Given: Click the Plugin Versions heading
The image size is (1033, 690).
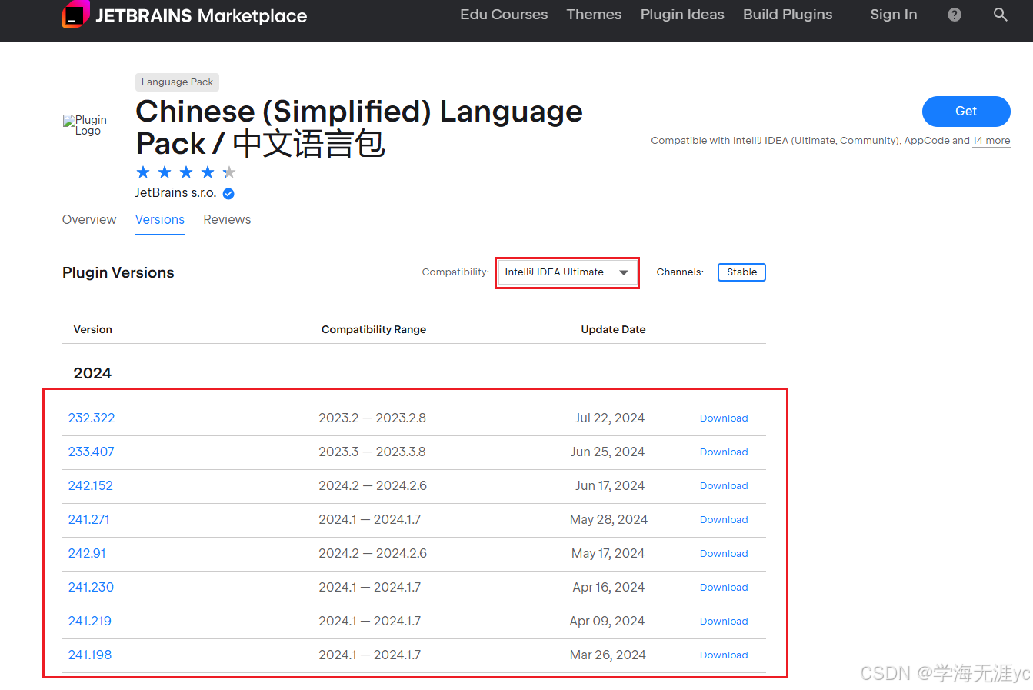Looking at the screenshot, I should [118, 273].
